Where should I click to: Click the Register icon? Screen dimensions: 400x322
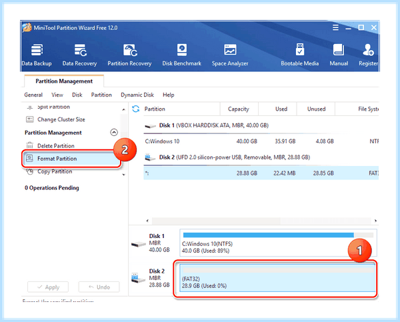368,50
